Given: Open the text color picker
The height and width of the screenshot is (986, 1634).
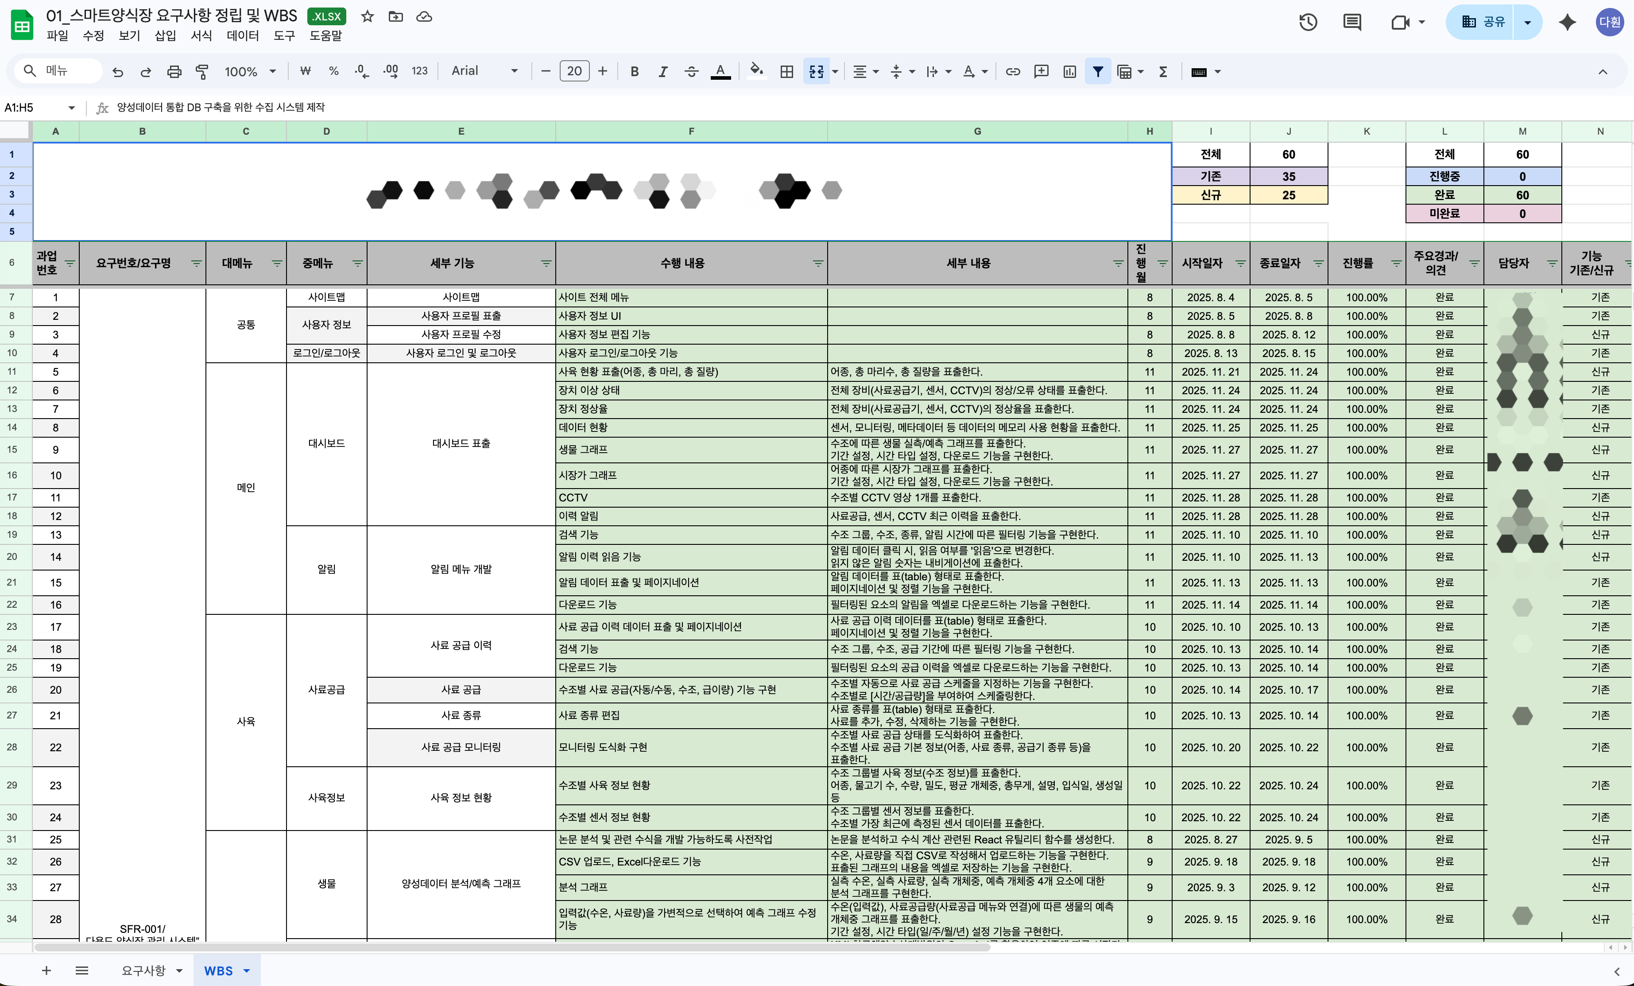Looking at the screenshot, I should (x=721, y=71).
